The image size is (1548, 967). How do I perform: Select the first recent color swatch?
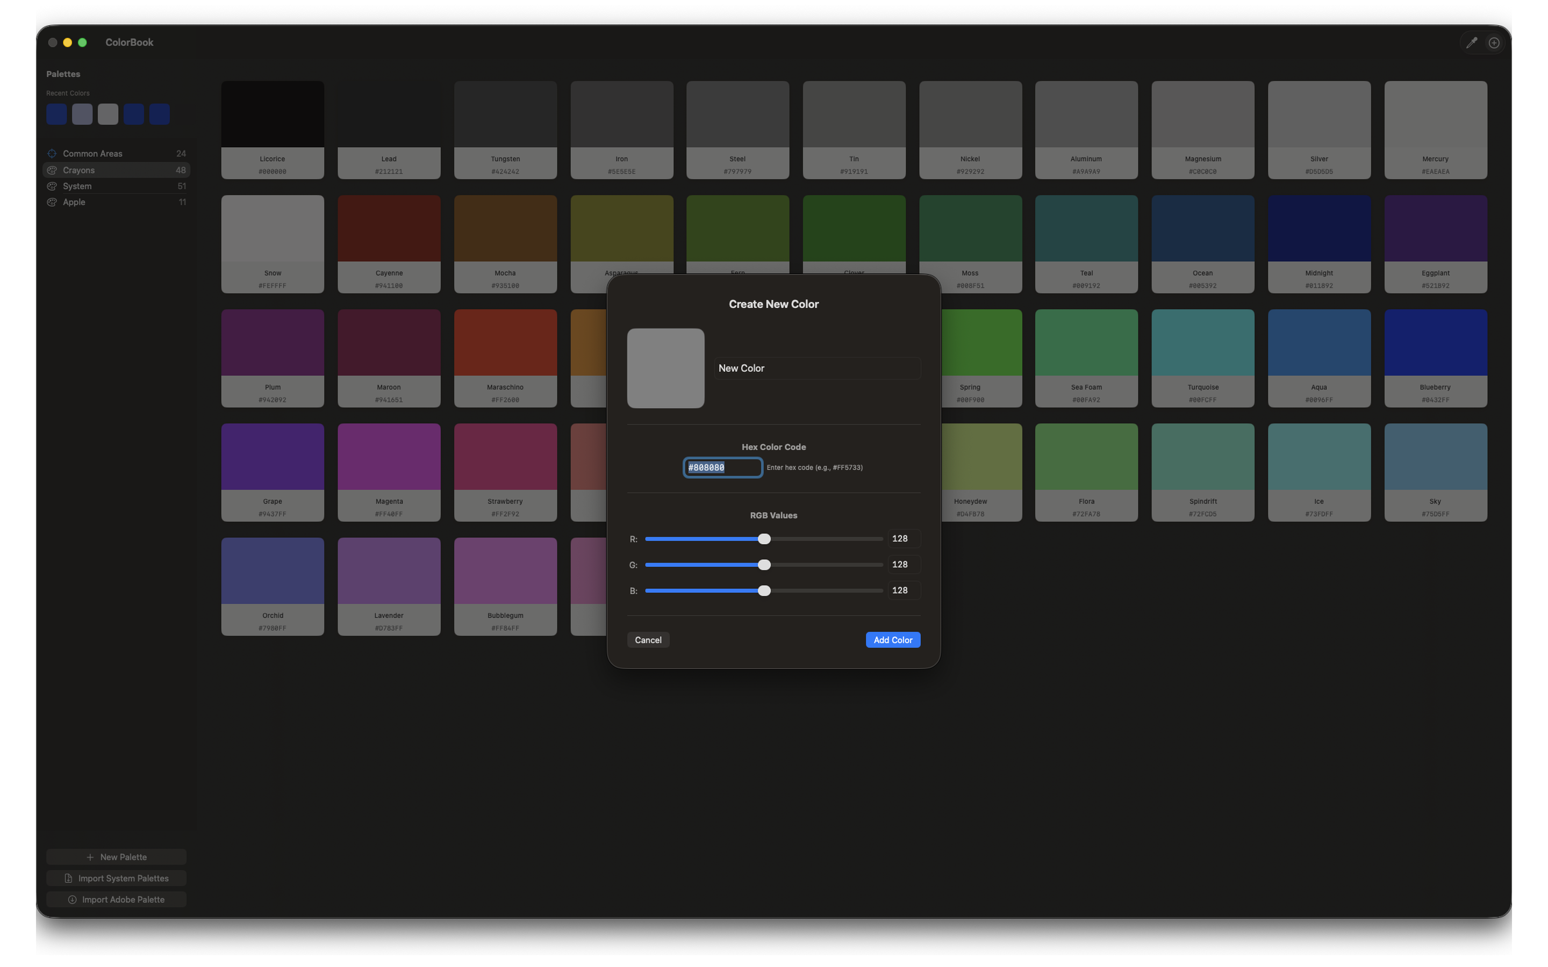point(56,114)
